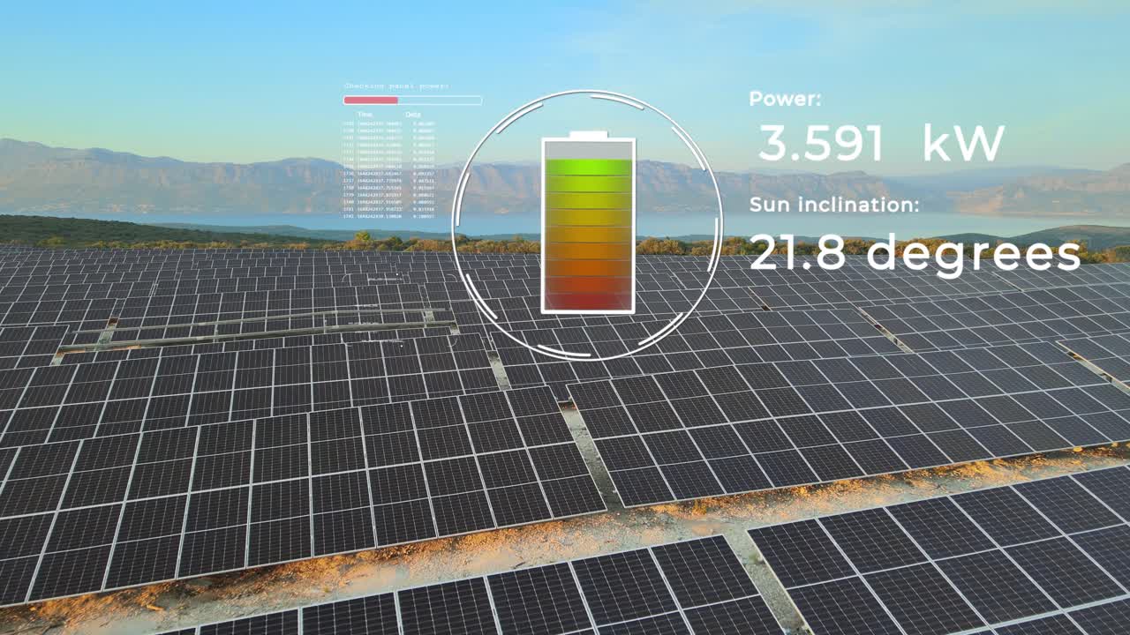Click the 'Sun inclination:' label
1130x635 pixels.
(x=834, y=205)
